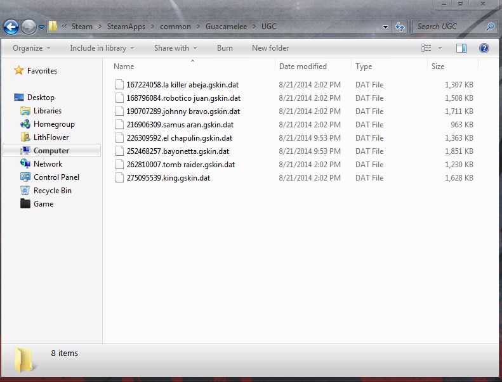Open the Game folder in sidebar
The width and height of the screenshot is (502, 382).
pyautogui.click(x=43, y=204)
